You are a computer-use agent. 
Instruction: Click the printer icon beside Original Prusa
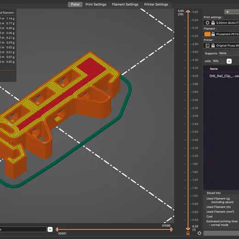(207, 46)
